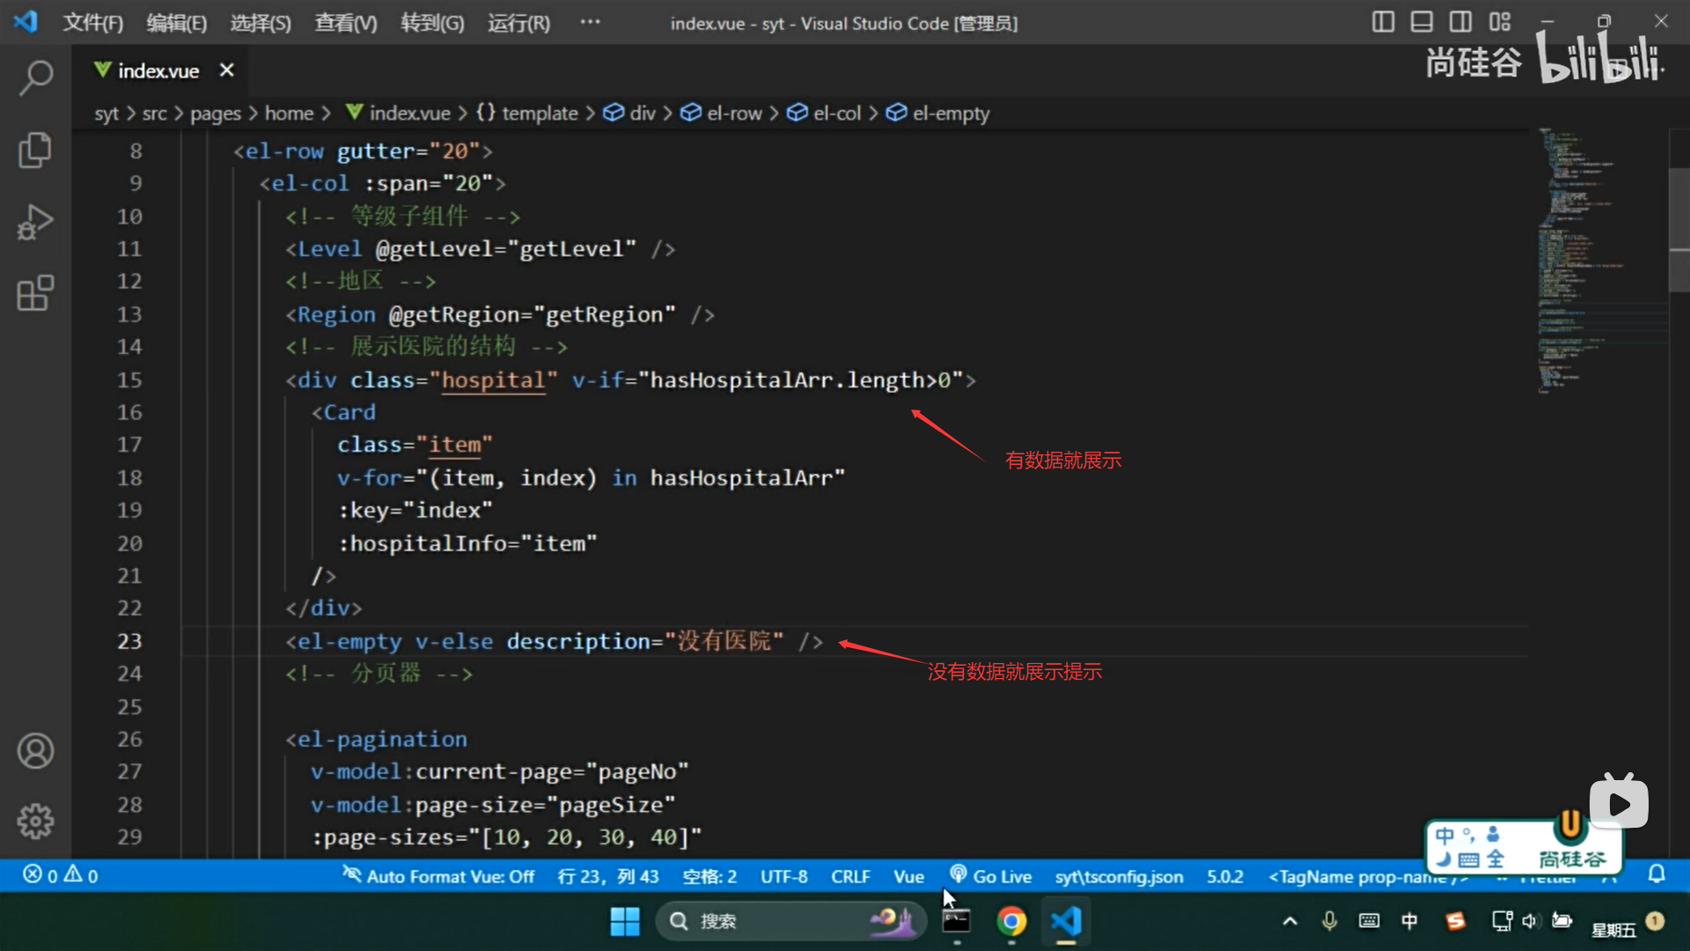Click the notifications bell in status bar

pos(1657,874)
